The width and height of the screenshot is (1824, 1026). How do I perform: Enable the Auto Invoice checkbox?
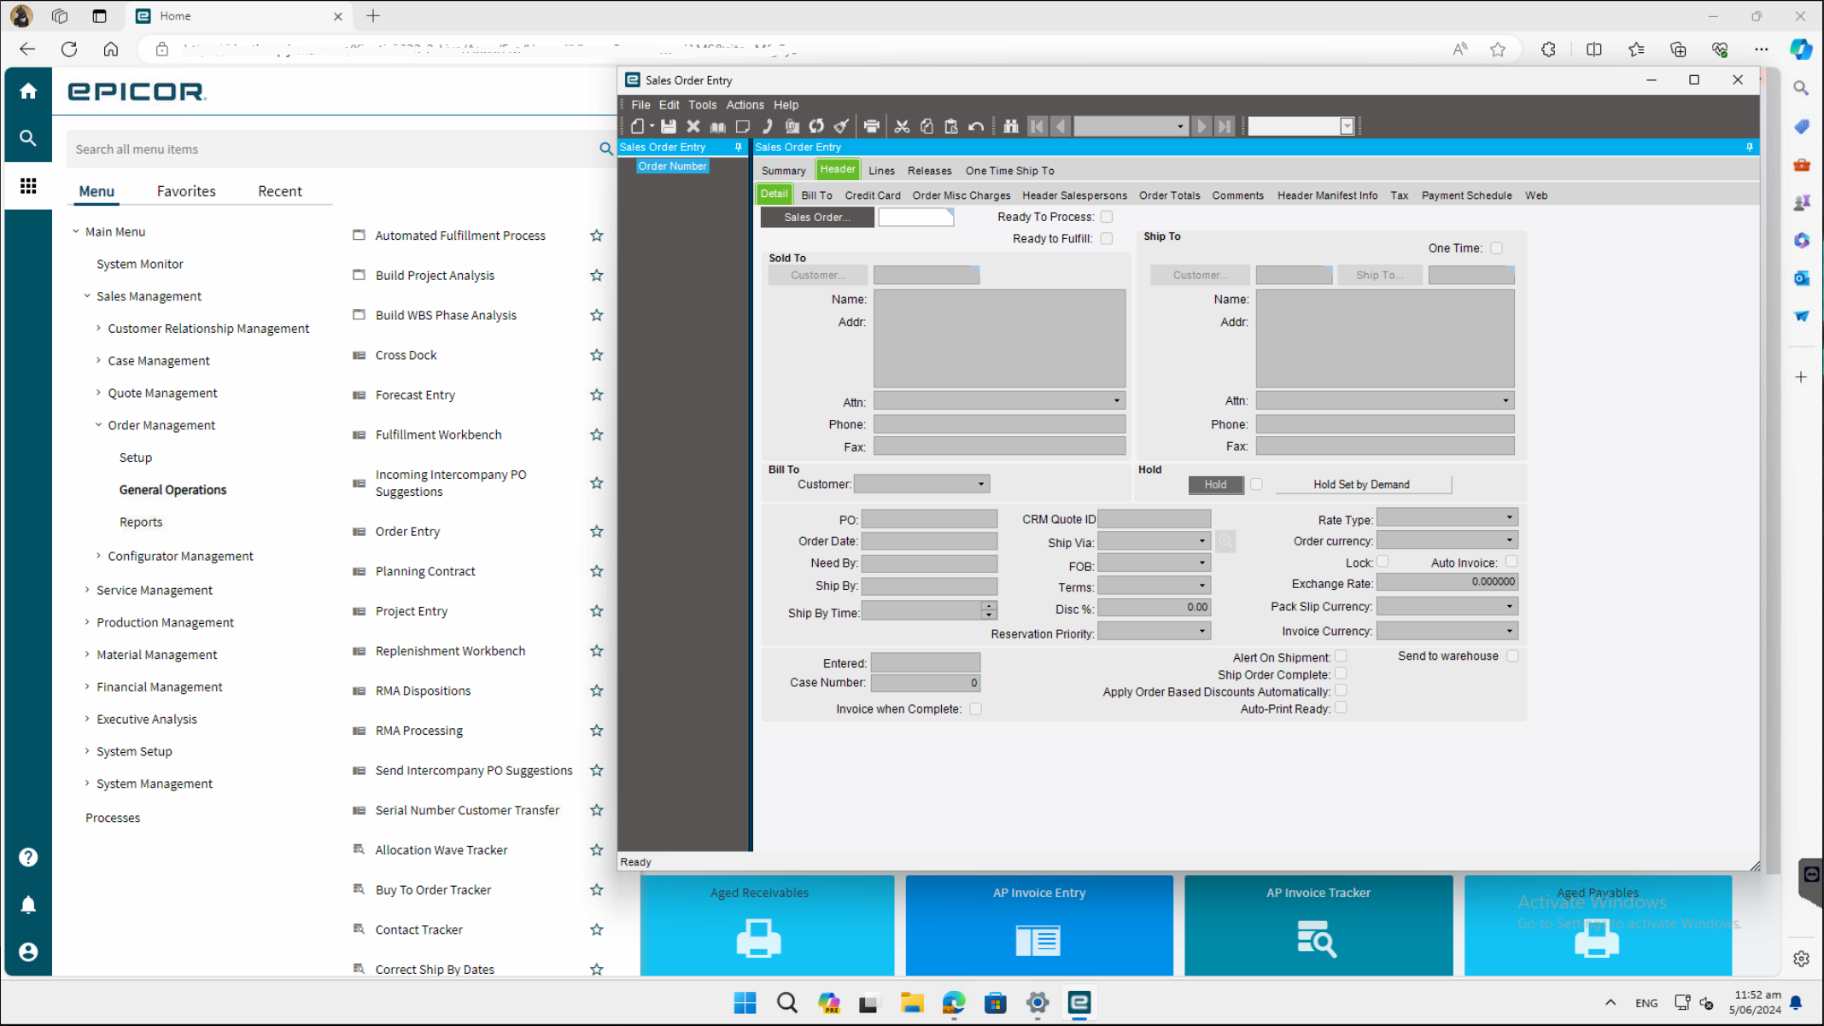point(1511,562)
